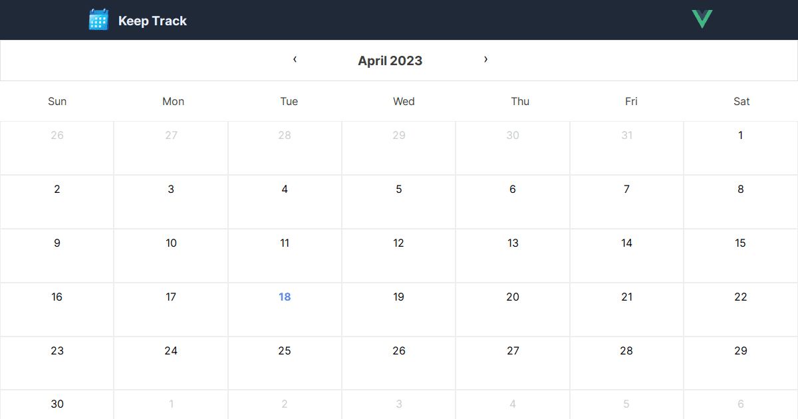Viewport: 798px width, 419px height.
Task: Select April 23 day cell
Action: [57, 363]
